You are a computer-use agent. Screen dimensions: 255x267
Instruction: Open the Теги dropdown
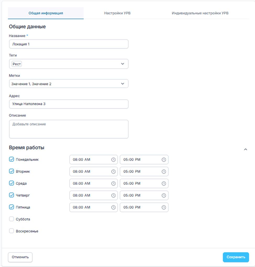123,64
